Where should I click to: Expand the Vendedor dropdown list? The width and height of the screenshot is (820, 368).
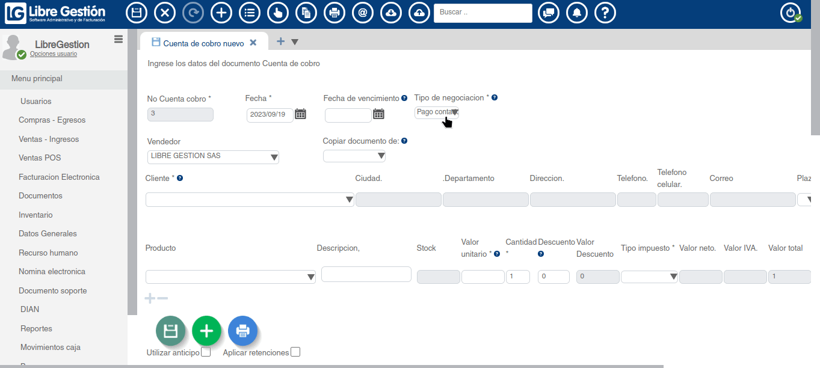[x=275, y=156]
